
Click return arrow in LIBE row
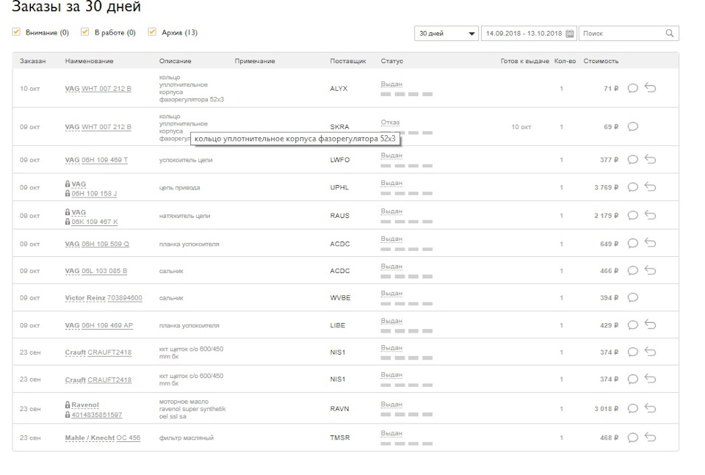650,325
